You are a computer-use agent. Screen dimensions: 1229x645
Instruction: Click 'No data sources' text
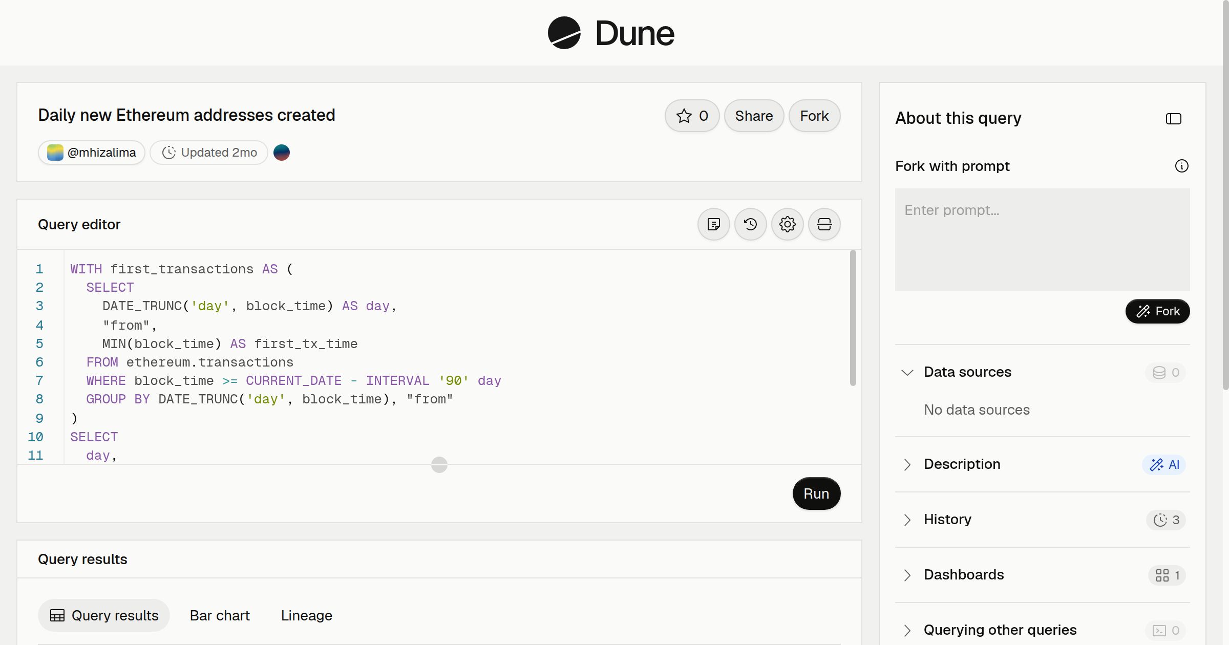click(x=977, y=410)
